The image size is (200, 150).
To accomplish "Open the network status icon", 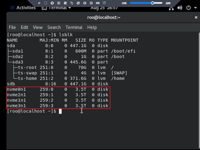I will [171, 8].
